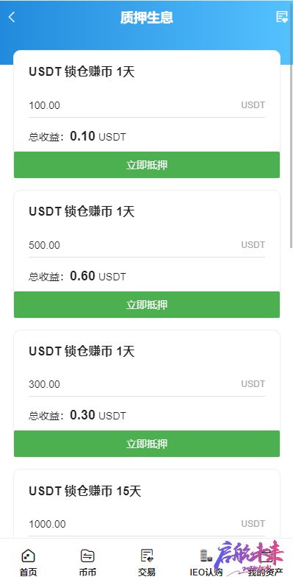Tap the IEO认购 icon

pyautogui.click(x=206, y=556)
